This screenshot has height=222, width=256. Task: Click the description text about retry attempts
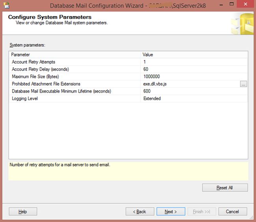(60, 165)
